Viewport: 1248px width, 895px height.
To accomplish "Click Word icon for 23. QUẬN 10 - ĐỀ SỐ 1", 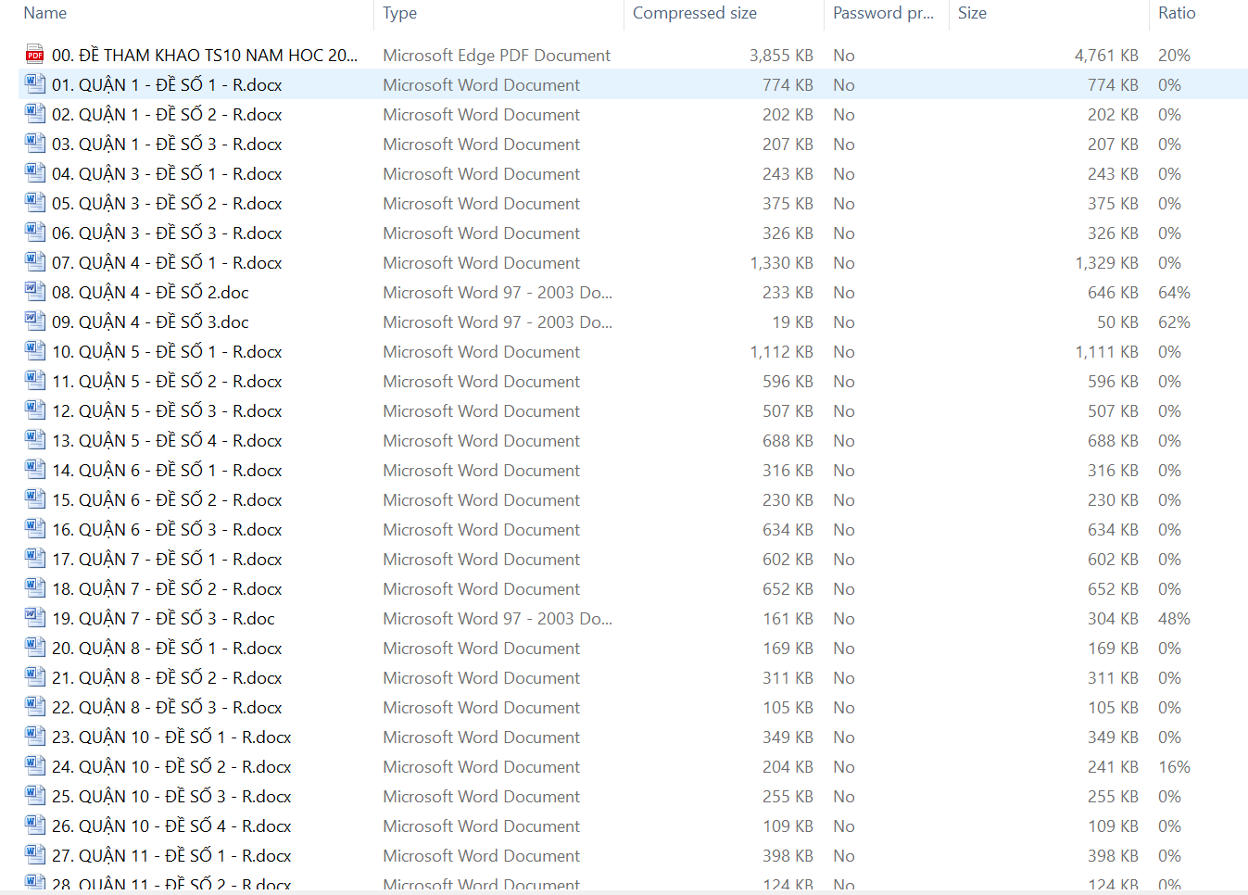I will tap(34, 737).
